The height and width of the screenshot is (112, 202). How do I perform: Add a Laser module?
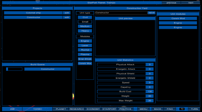[x=85, y=46]
